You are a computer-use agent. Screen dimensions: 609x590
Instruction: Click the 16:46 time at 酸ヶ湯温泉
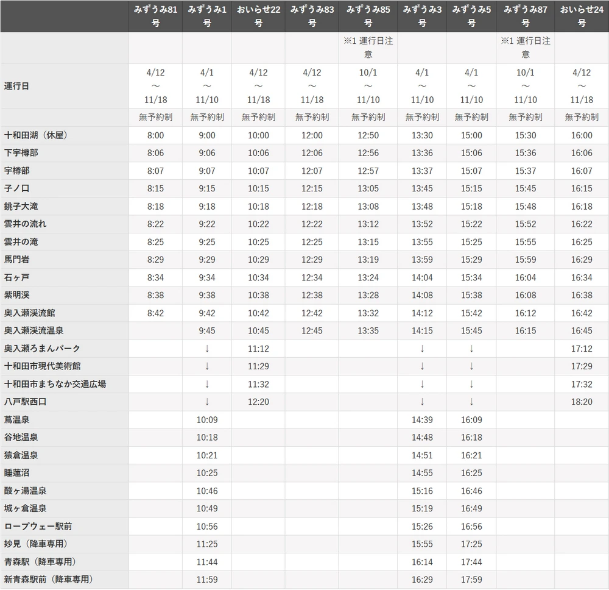coord(471,491)
